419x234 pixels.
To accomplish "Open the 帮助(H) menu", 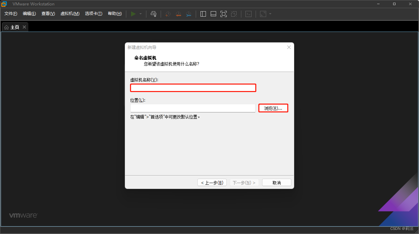I will click(115, 14).
